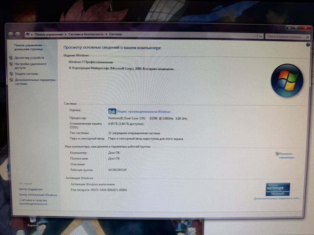This screenshot has height=235, width=314.
Task: Click computer name 'Дом-ПК' beside 'Компьютер:'
Action: (x=114, y=153)
